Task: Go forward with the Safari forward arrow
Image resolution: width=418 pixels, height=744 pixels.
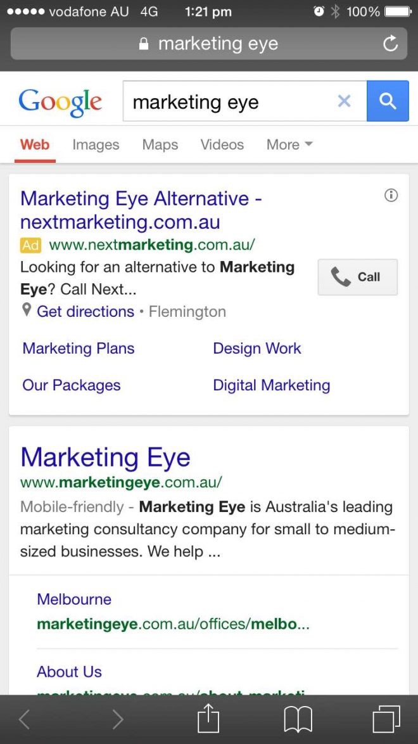Action: [118, 720]
